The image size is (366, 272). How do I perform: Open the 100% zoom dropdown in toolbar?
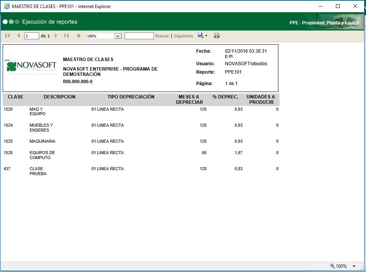coord(118,36)
